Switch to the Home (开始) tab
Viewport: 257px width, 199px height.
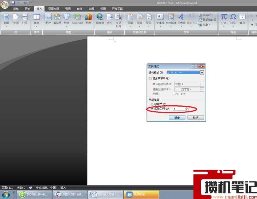(x=28, y=9)
